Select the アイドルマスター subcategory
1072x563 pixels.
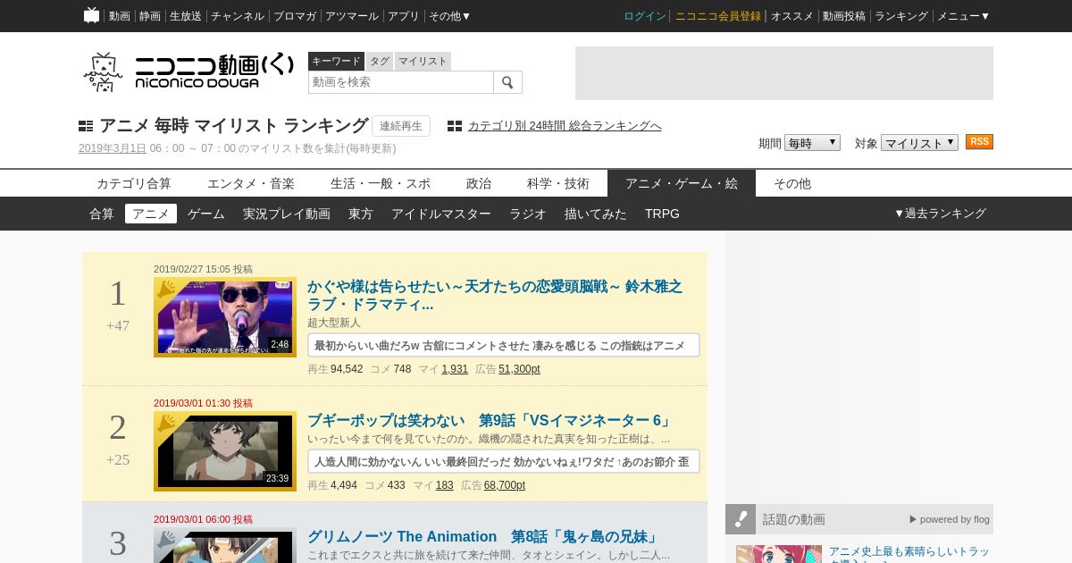click(x=441, y=214)
